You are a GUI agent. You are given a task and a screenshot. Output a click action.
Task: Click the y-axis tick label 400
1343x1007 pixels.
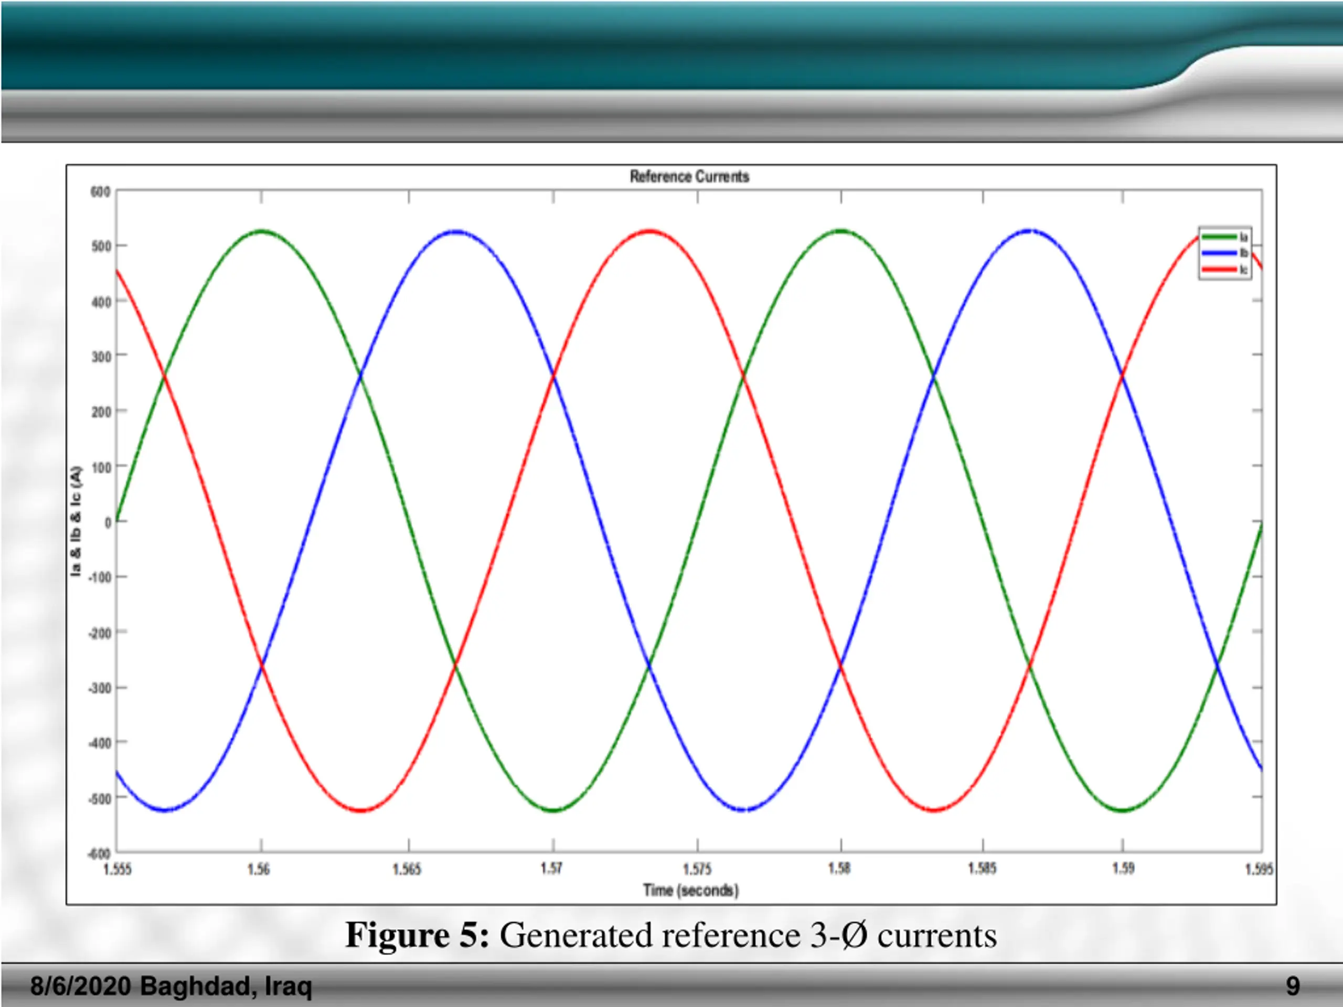point(101,302)
